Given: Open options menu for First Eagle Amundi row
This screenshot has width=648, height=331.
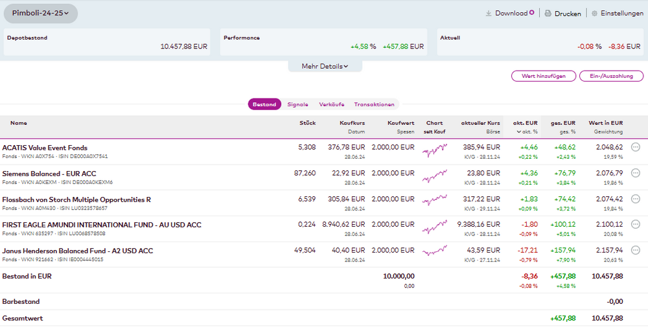Looking at the screenshot, I should click(x=636, y=224).
